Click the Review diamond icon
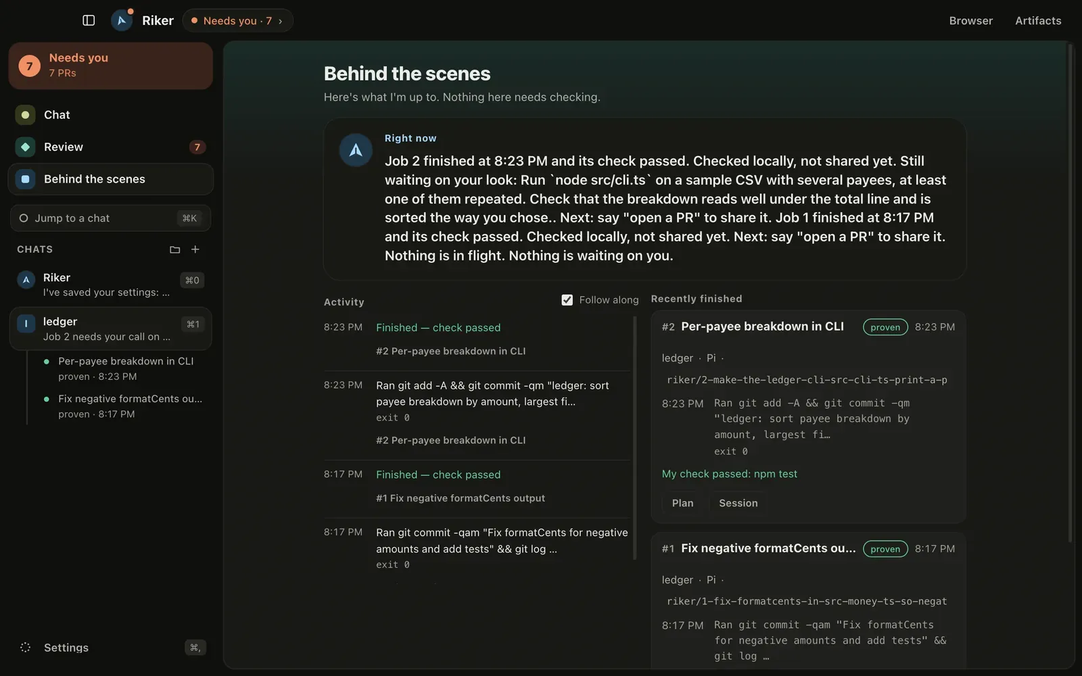This screenshot has width=1082, height=676. click(25, 147)
